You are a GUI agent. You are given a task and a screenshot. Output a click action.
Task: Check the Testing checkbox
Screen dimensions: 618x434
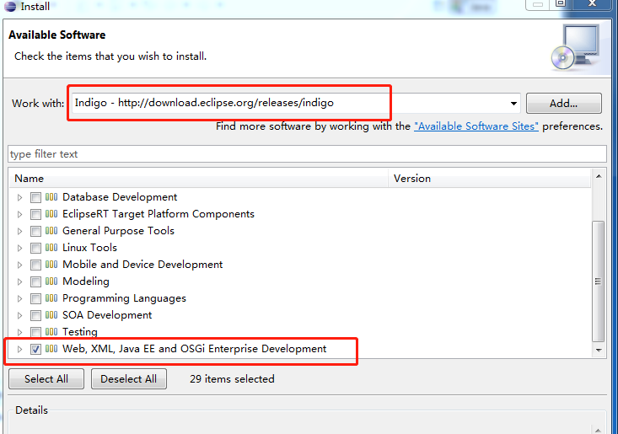35,332
